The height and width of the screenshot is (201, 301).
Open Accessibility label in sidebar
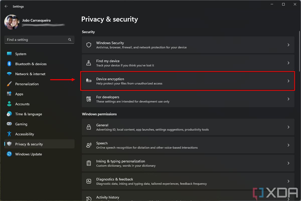(25, 134)
